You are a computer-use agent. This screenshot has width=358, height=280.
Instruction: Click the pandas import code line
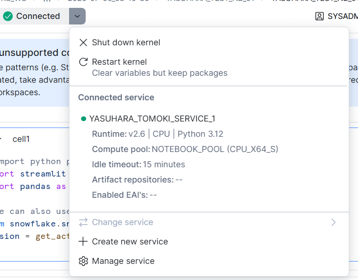[x=33, y=187]
